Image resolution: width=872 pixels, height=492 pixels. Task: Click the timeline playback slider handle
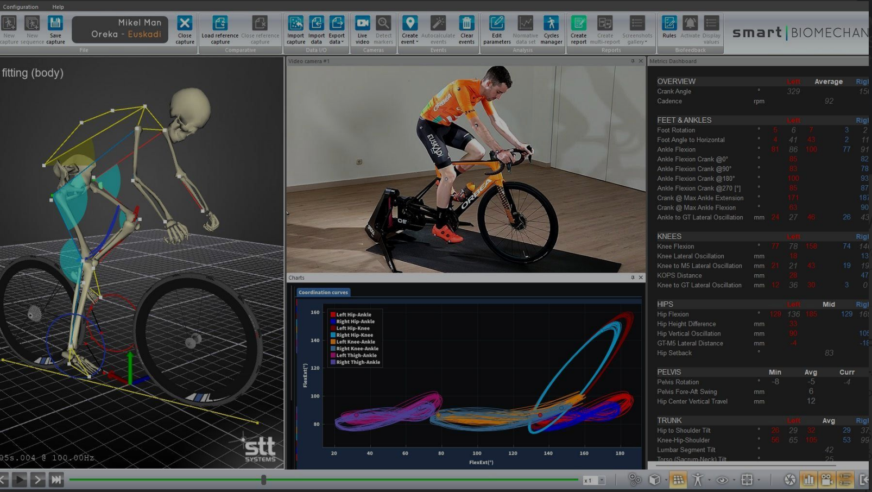[x=263, y=480]
